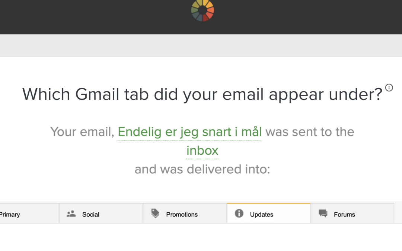Screen dimensions: 402x251
Task: Click the 'was sent to the' text
Action: click(x=310, y=132)
